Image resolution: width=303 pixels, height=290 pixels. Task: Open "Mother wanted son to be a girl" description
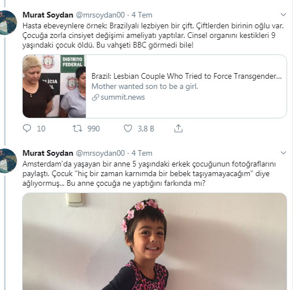pyautogui.click(x=145, y=87)
